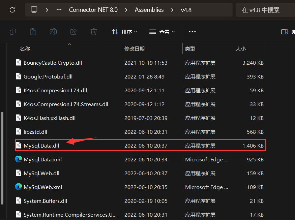Open the See more ellipsis in the toolbar
Screen dimensions: 295x220
tap(192, 32)
